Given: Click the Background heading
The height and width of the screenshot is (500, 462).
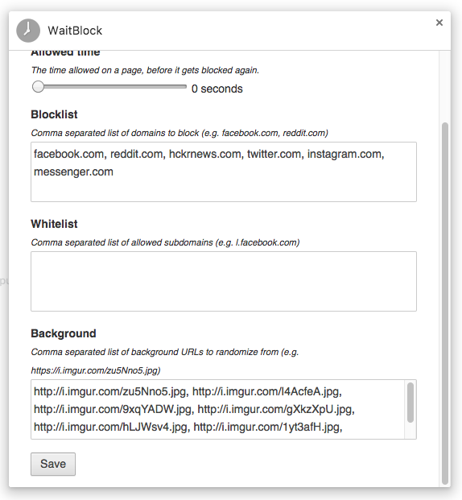Looking at the screenshot, I should pos(64,333).
